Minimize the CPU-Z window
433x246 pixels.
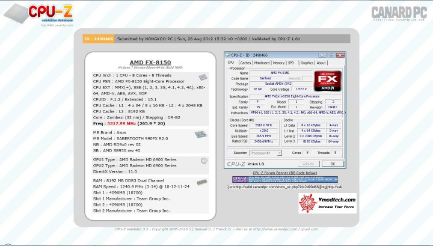pos(322,55)
